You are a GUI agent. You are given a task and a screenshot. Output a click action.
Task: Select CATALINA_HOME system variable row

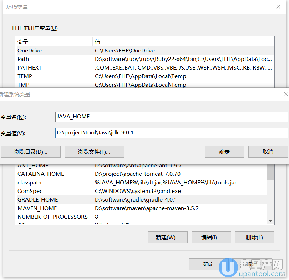tap(141, 174)
